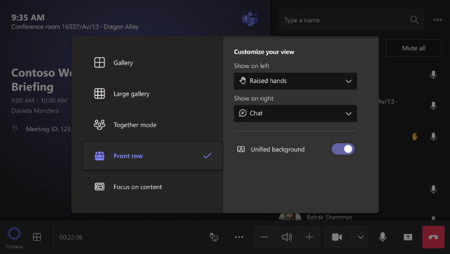Click the 00:22:06 call timer
Viewport: 450px width, 254px height.
pyautogui.click(x=71, y=237)
